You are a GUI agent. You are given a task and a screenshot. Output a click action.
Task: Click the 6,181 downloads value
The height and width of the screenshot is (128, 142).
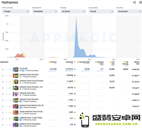pyautogui.click(x=71, y=94)
